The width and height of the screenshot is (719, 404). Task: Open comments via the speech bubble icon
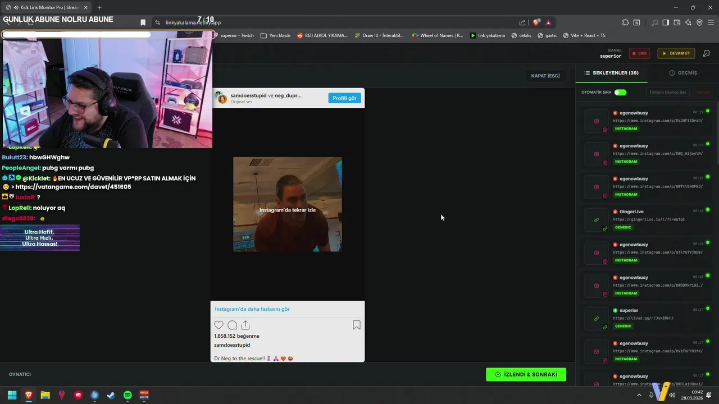coord(232,325)
